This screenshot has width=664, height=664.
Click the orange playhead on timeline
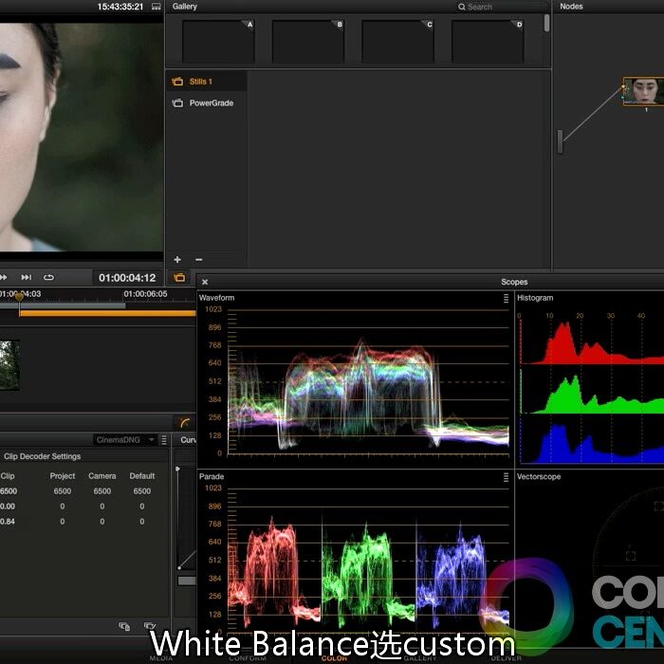[x=19, y=297]
